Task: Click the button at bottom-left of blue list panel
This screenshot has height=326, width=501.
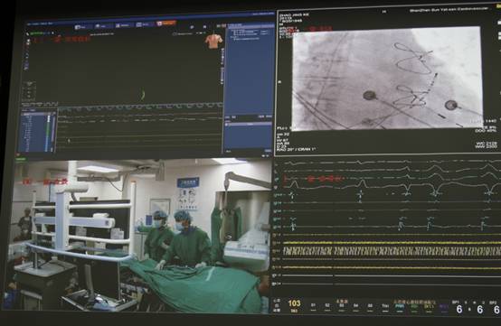Action: 229,151
